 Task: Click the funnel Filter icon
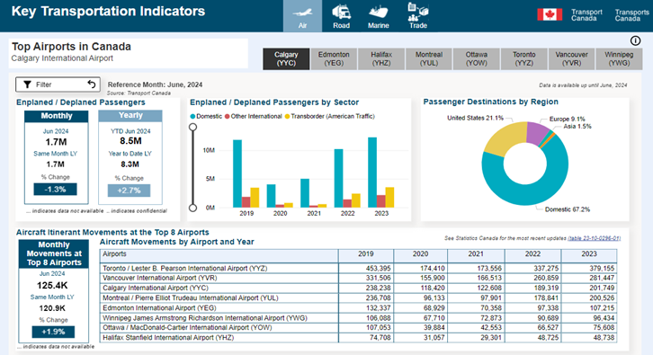pos(27,84)
